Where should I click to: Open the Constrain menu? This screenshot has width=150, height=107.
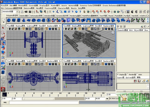click(x=50, y=8)
